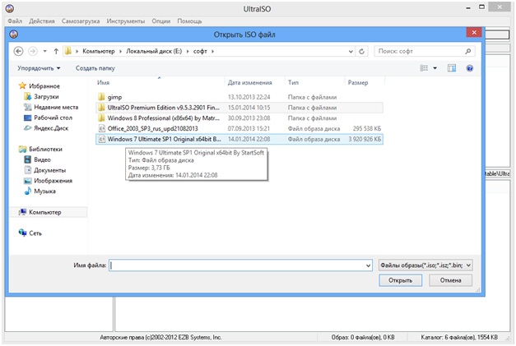The image size is (516, 346).
Task: Open the Изображения library
Action: pos(48,181)
